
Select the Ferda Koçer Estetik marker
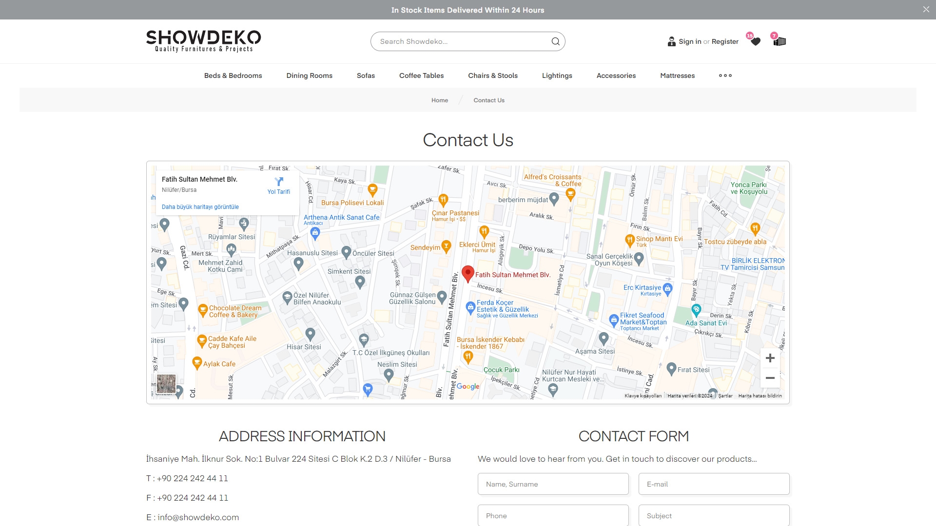tap(470, 307)
